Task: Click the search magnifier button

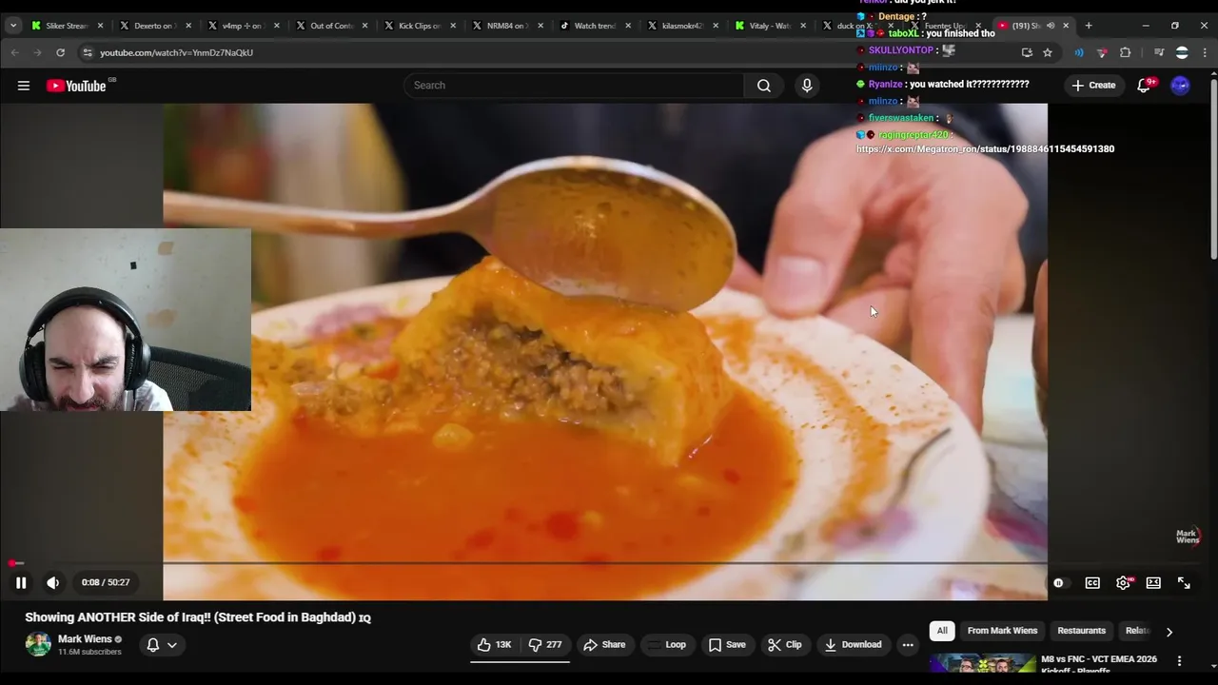Action: tap(764, 86)
